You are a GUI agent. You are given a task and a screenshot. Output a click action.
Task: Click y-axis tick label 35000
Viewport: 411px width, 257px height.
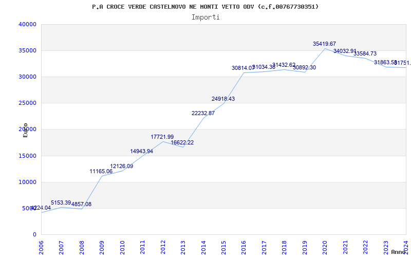tap(27, 50)
